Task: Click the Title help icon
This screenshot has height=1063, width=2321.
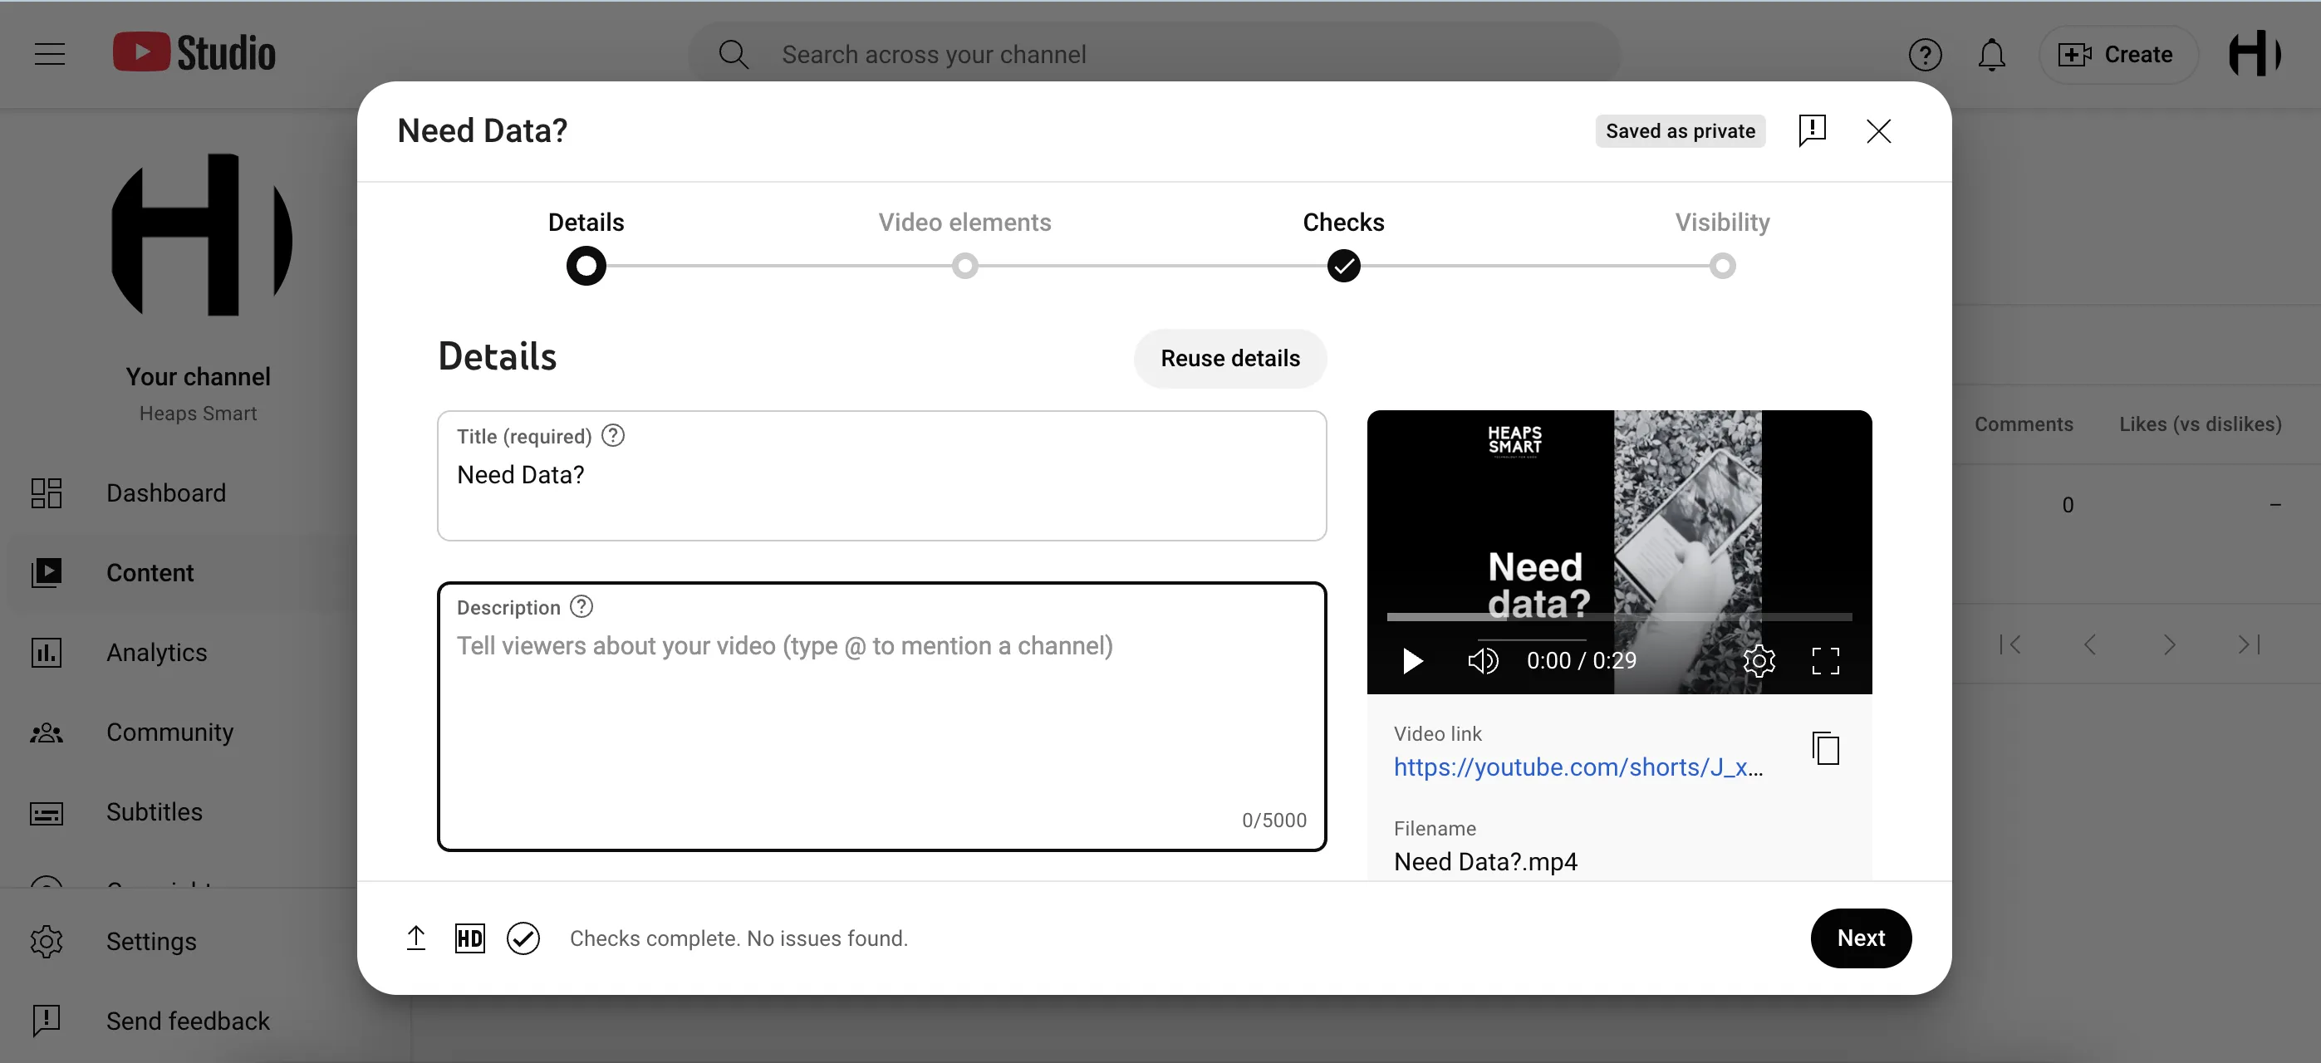Action: click(613, 436)
